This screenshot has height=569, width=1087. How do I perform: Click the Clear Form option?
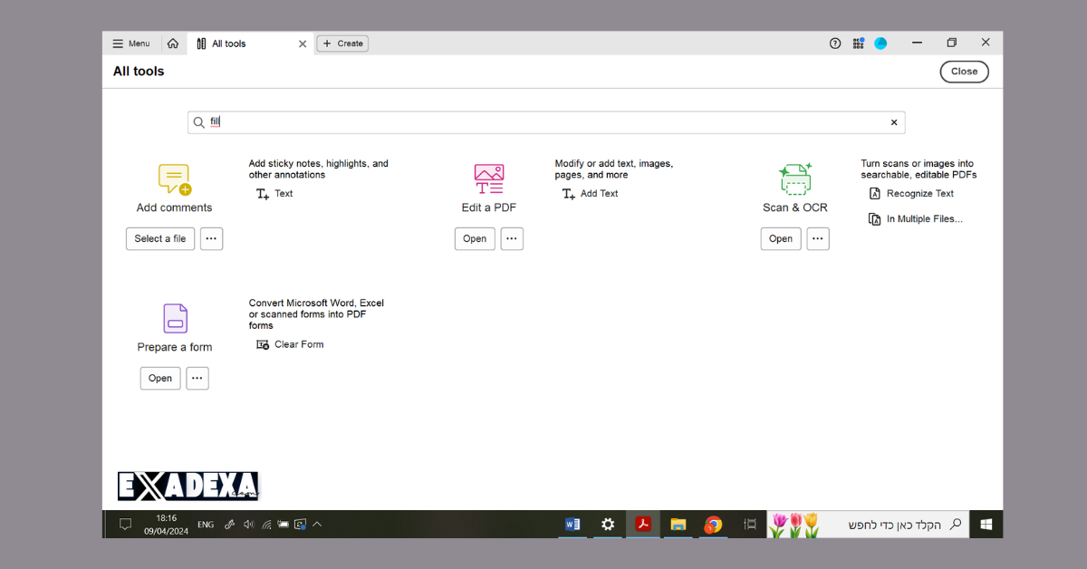click(296, 344)
